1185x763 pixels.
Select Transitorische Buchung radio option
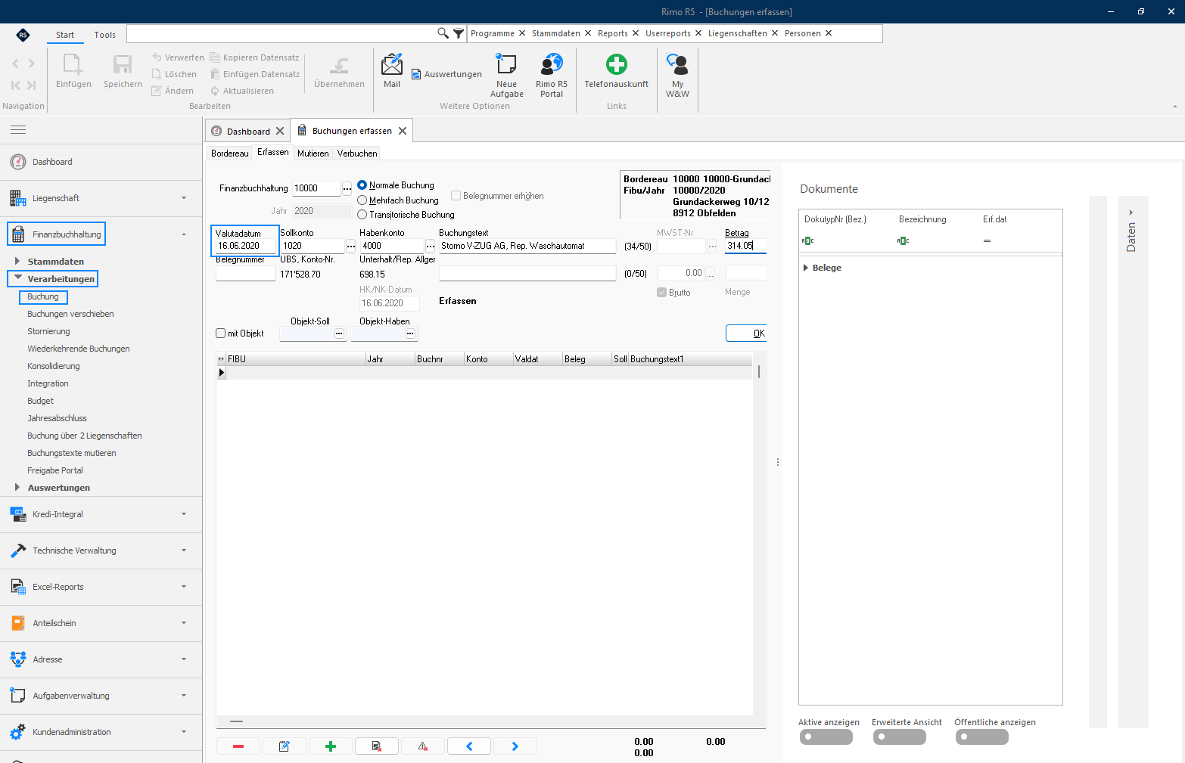click(x=362, y=215)
